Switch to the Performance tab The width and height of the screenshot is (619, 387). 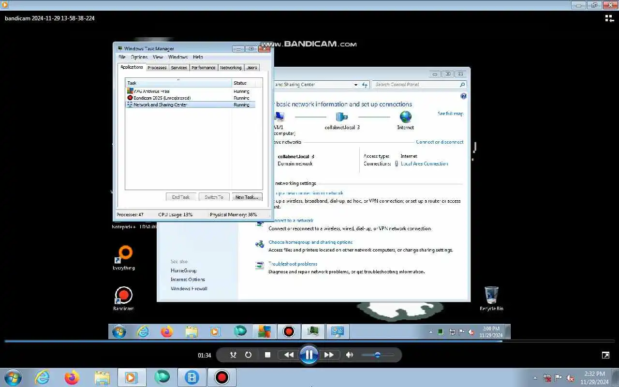click(x=204, y=68)
